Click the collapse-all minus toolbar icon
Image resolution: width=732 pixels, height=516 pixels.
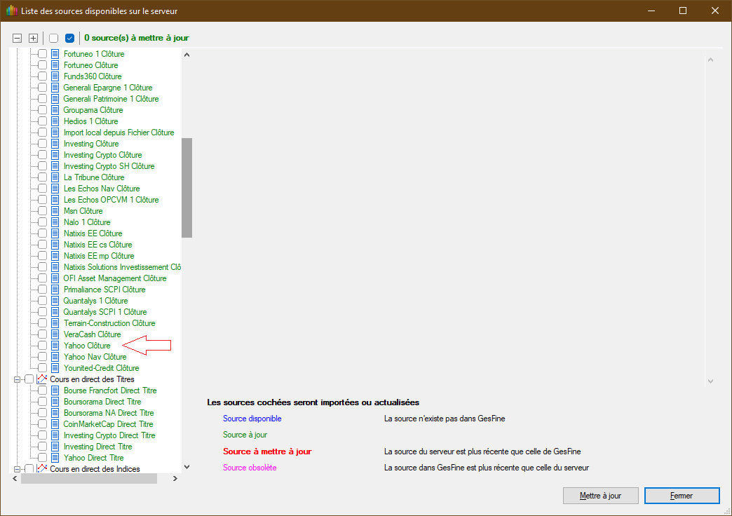point(18,38)
